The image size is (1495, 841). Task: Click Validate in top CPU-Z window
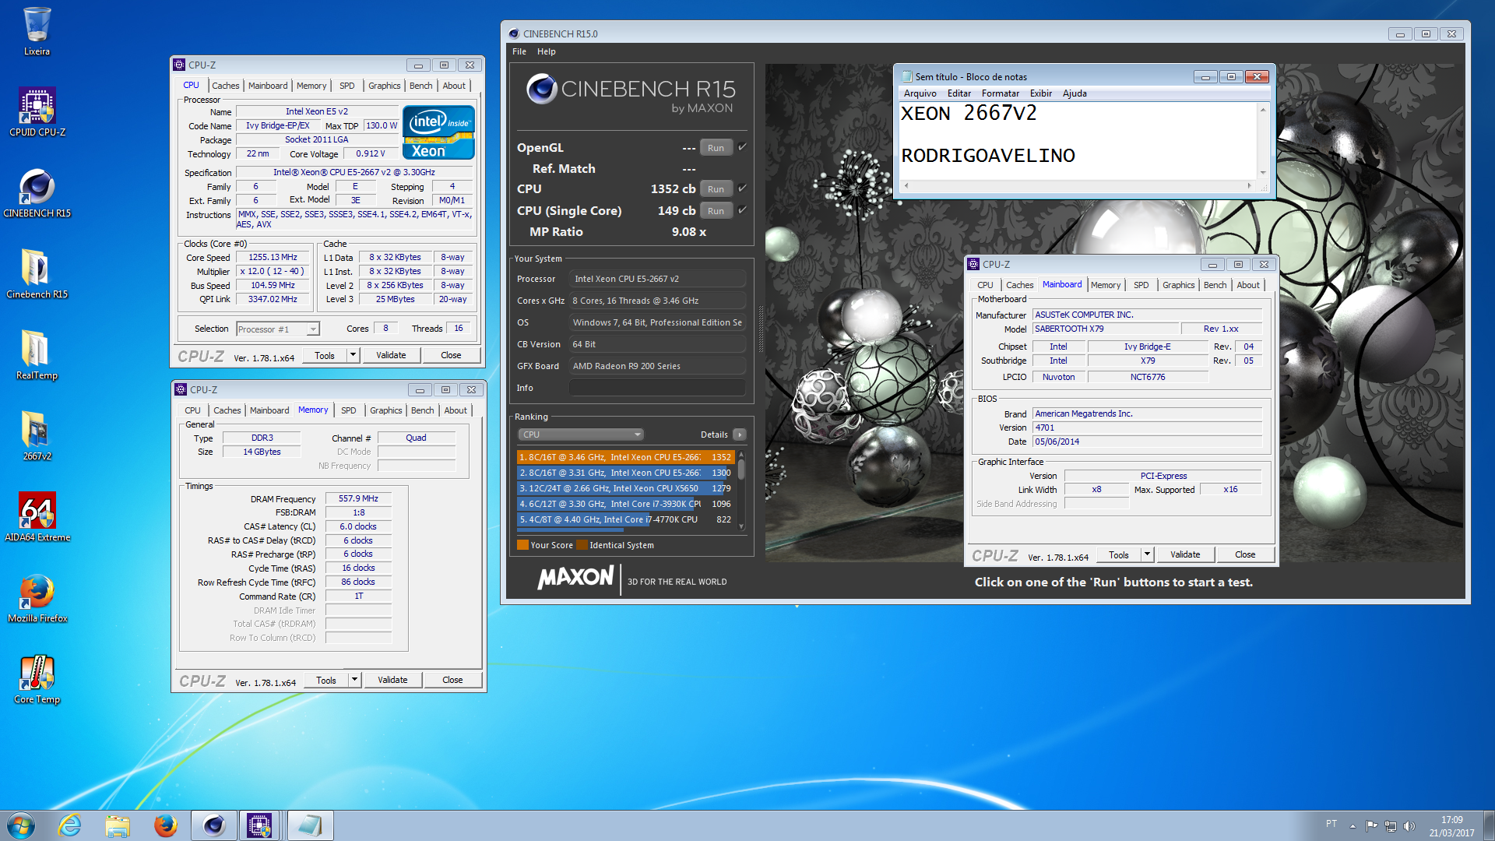(x=391, y=355)
